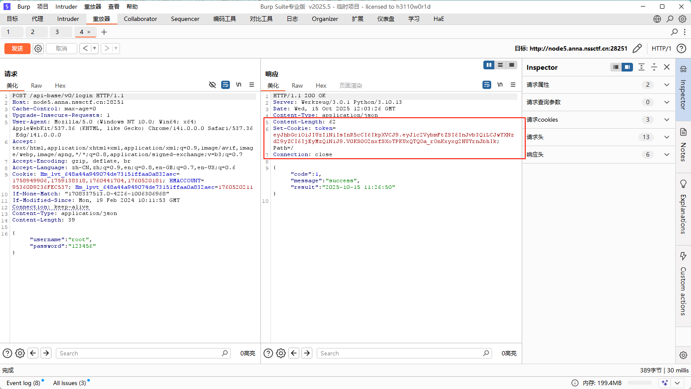Click the orange 发送 send button
The image size is (691, 389).
[x=17, y=48]
